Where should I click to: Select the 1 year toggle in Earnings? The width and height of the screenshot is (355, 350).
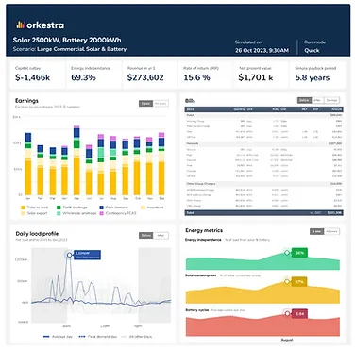click(145, 104)
